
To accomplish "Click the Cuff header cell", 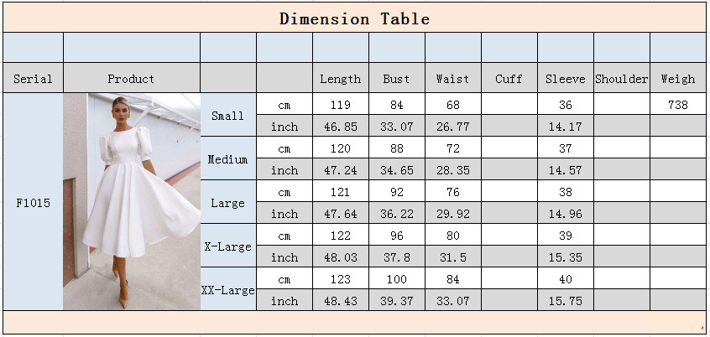I will pos(509,78).
